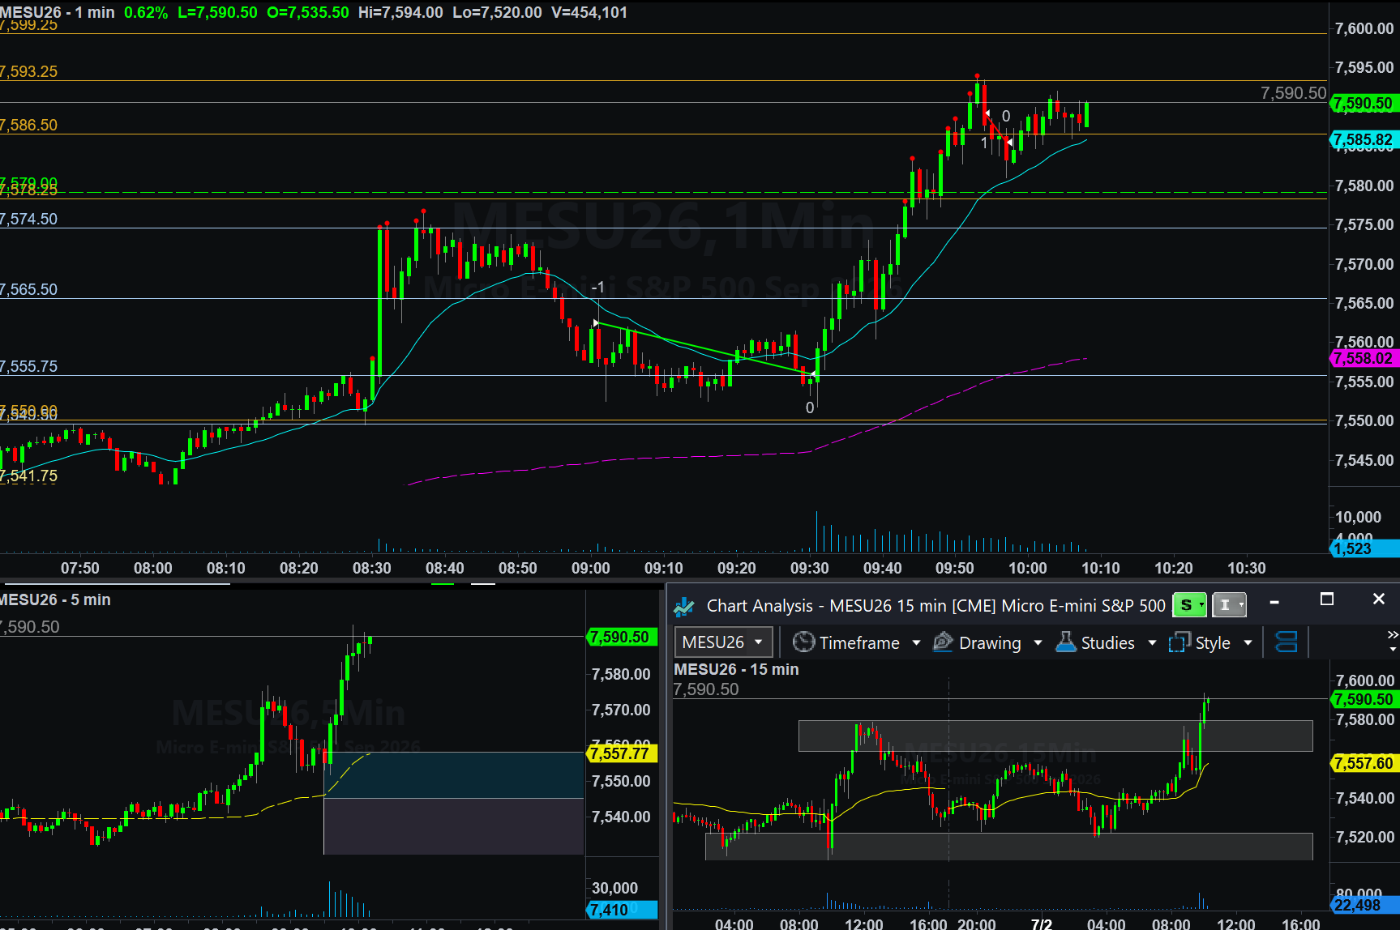Viewport: 1400px width, 930px height.
Task: Click the yellow 7,557.60 tag on 15 min chart
Action: point(1364,763)
